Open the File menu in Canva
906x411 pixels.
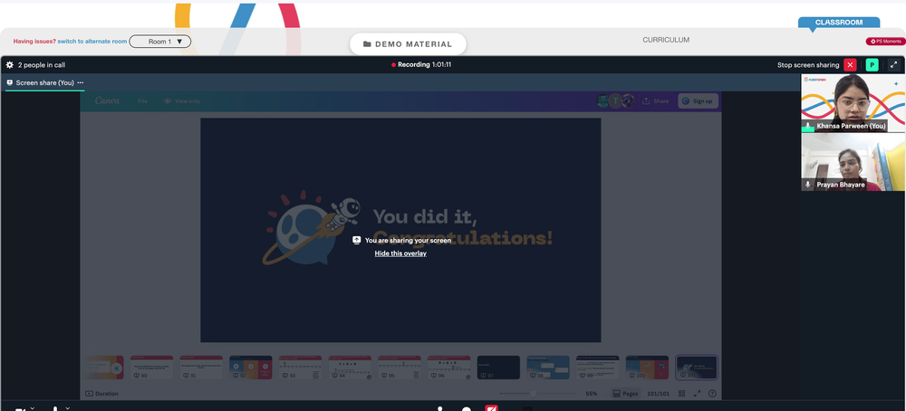[143, 101]
